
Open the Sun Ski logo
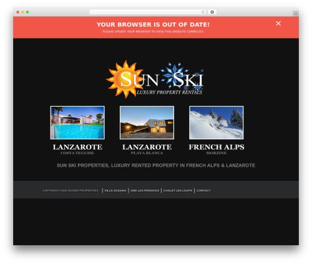[155, 79]
